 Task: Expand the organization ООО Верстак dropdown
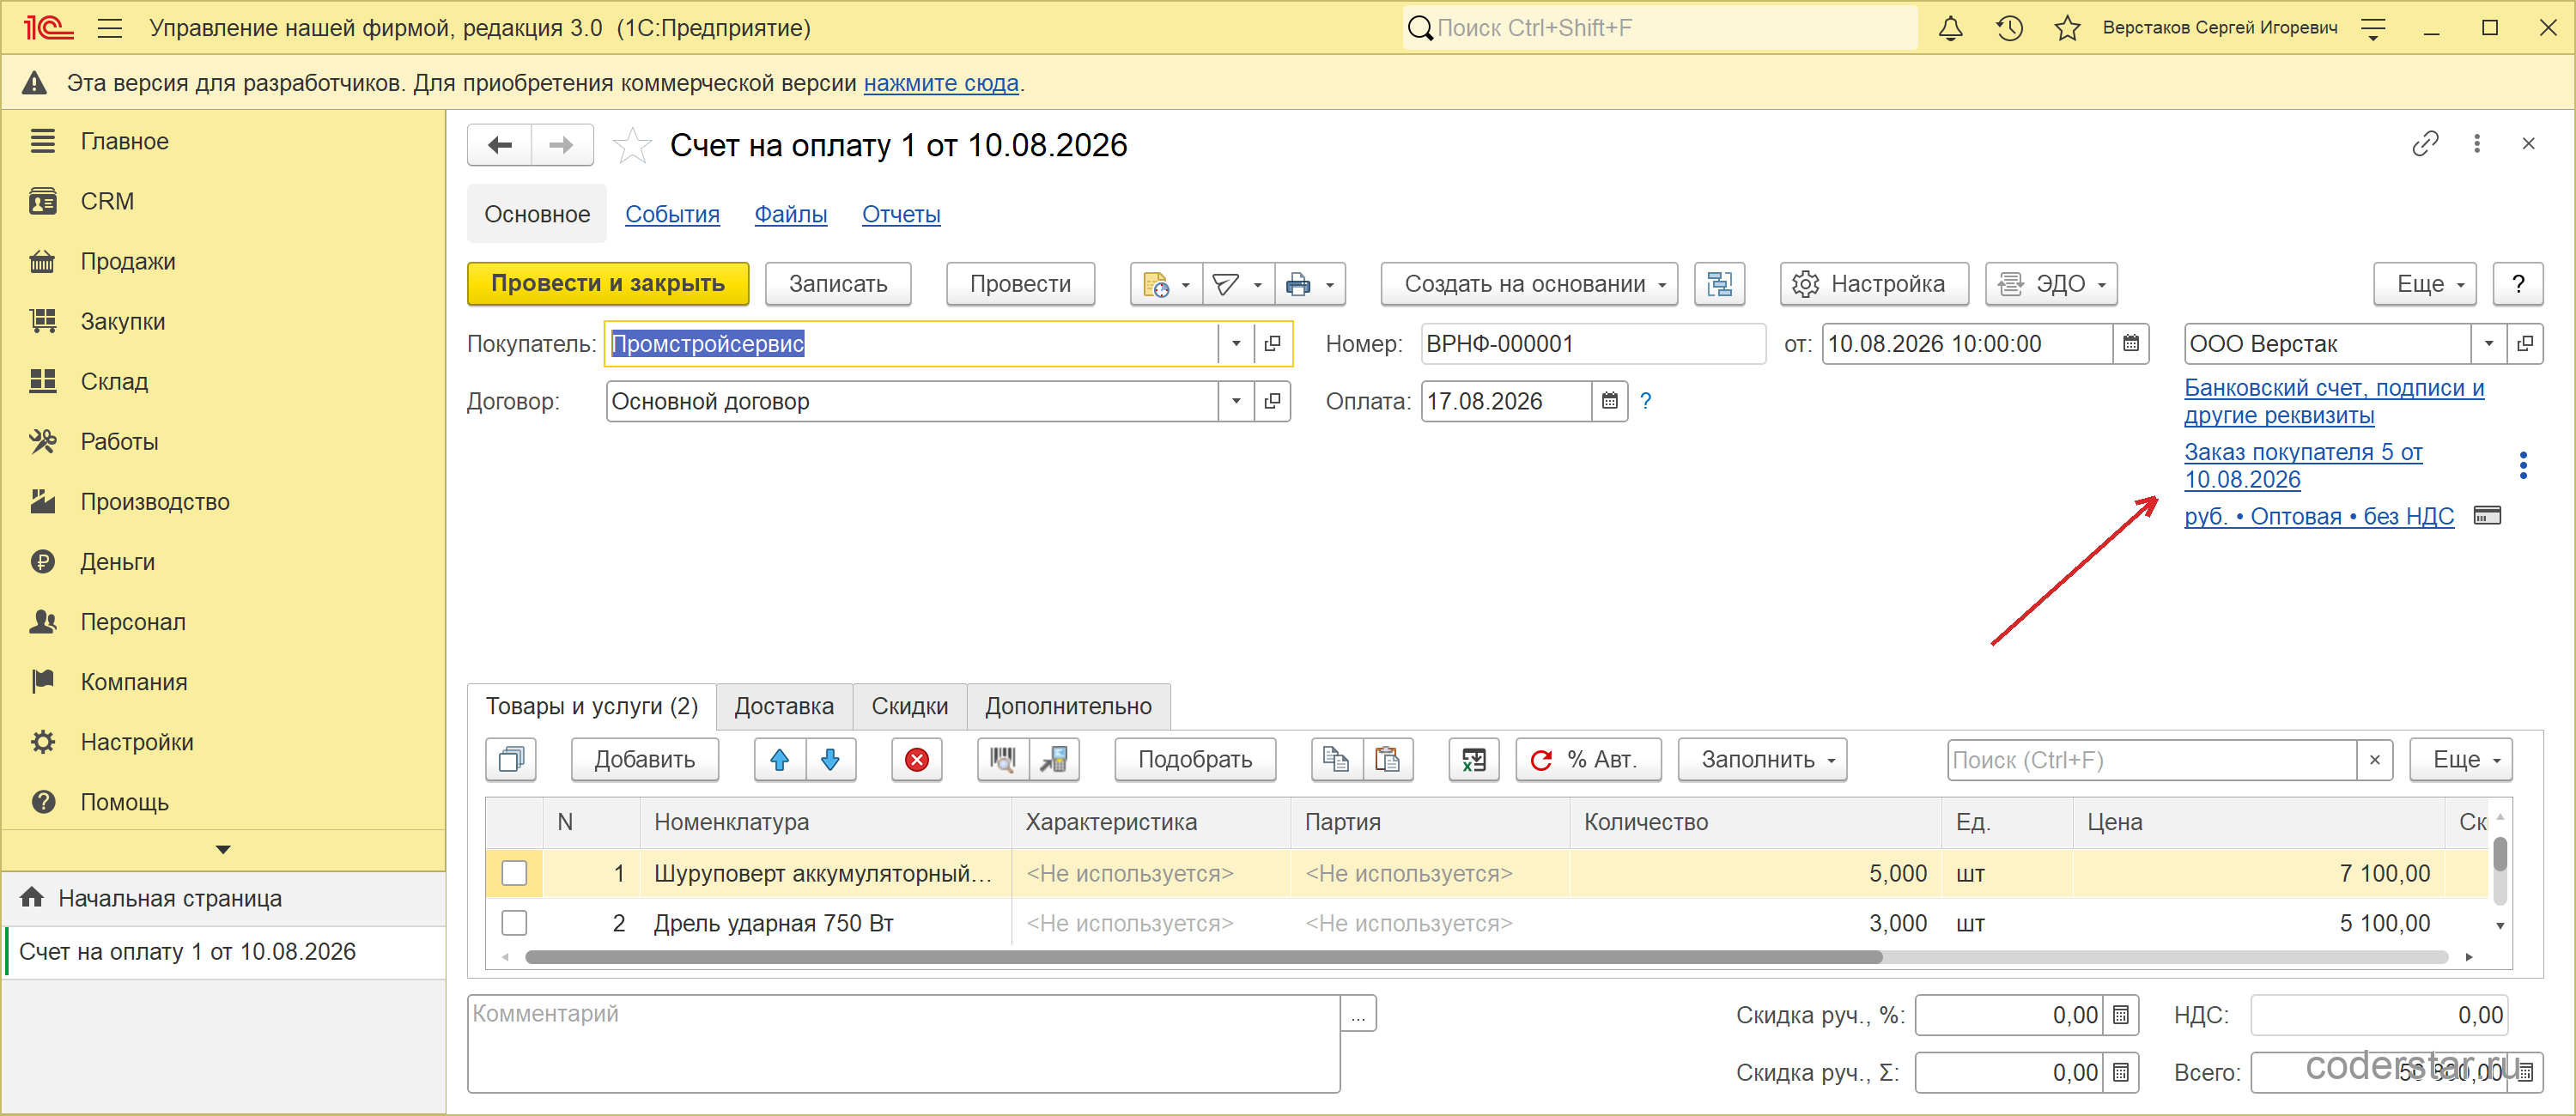pos(2489,344)
